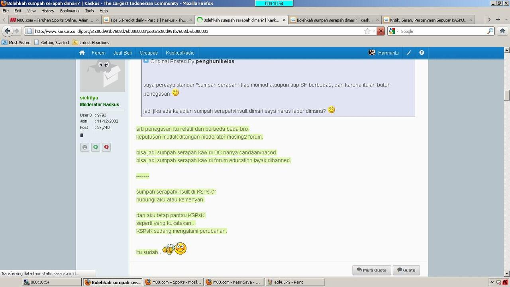Image resolution: width=510 pixels, height=287 pixels.
Task: Go to browser Home page icon
Action: pos(502,31)
